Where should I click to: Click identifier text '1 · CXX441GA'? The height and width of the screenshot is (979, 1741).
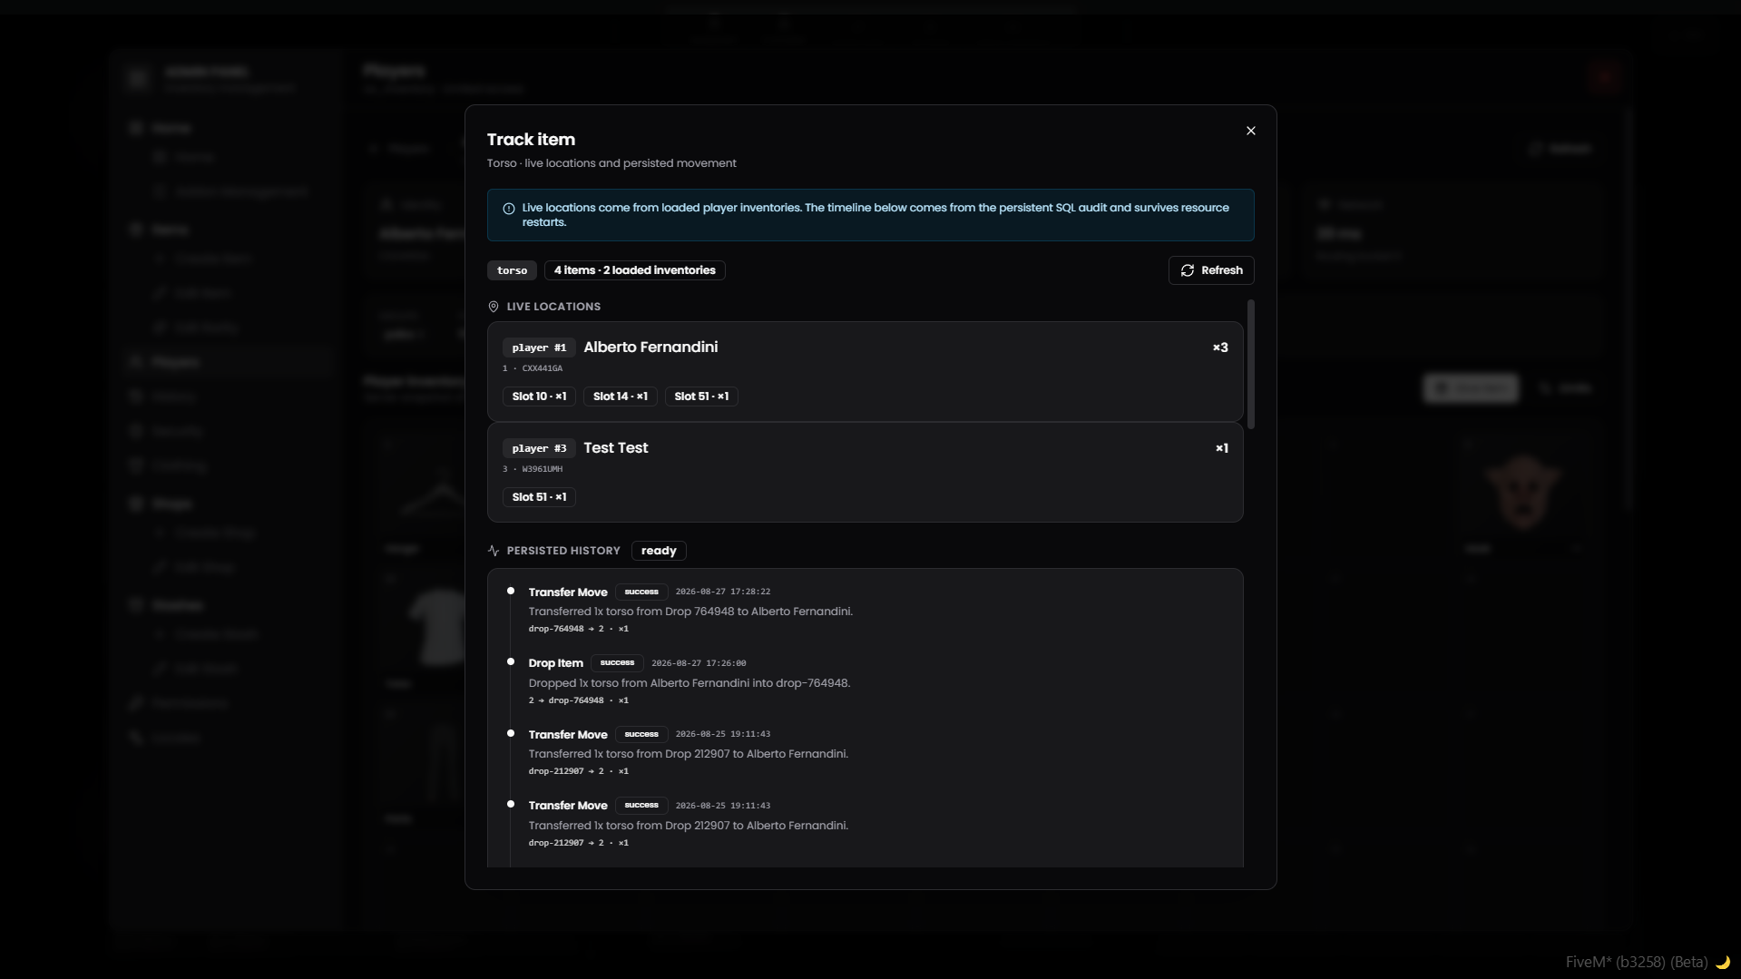[x=533, y=368]
